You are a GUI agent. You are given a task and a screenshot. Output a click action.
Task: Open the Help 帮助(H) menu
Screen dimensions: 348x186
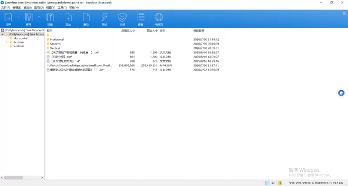coord(74,7)
